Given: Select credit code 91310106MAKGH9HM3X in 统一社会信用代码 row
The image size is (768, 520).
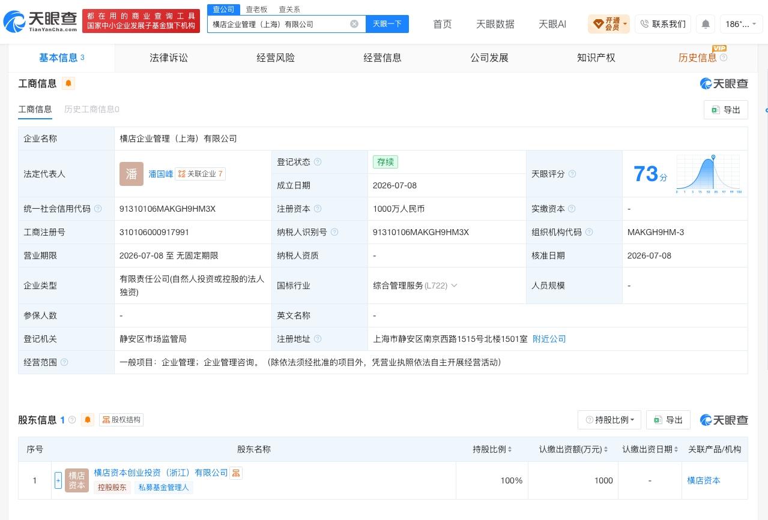Looking at the screenshot, I should pos(168,209).
